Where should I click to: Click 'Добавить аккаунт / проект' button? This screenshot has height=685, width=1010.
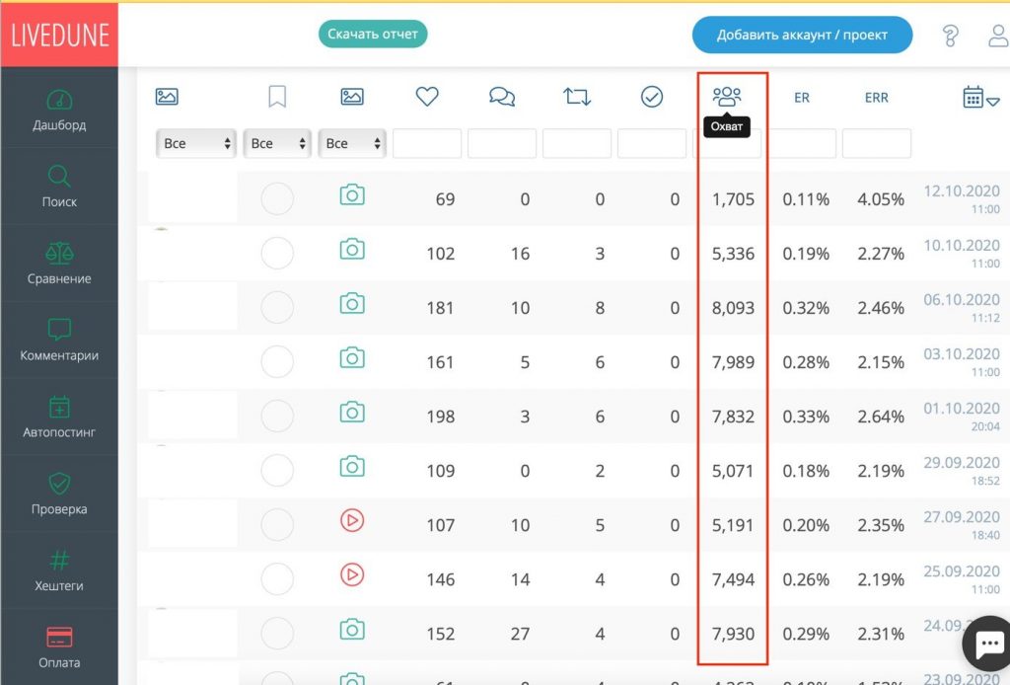point(802,35)
